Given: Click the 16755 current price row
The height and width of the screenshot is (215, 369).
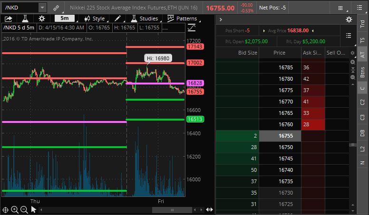Looking at the screenshot, I should pyautogui.click(x=280, y=136).
